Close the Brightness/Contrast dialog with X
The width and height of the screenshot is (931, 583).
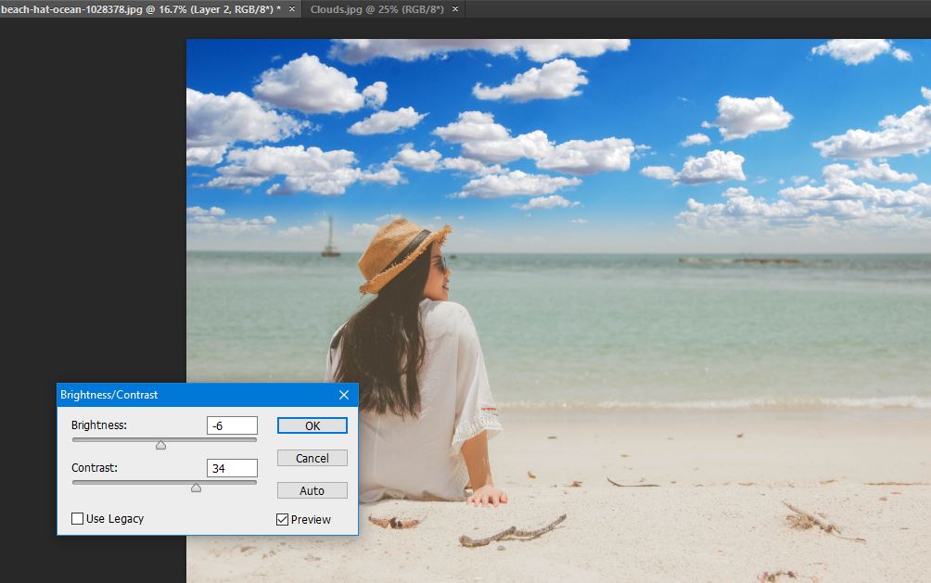344,395
